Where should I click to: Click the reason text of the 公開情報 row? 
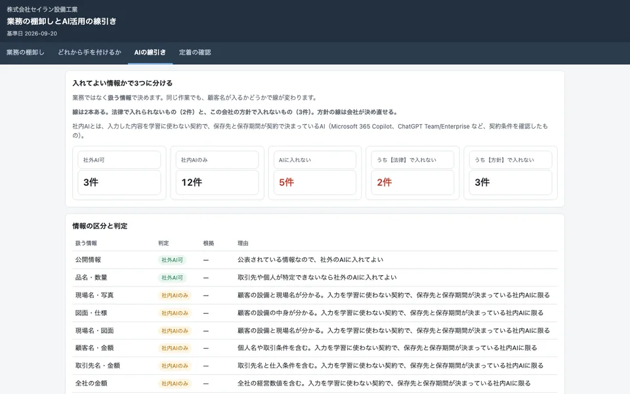click(310, 260)
